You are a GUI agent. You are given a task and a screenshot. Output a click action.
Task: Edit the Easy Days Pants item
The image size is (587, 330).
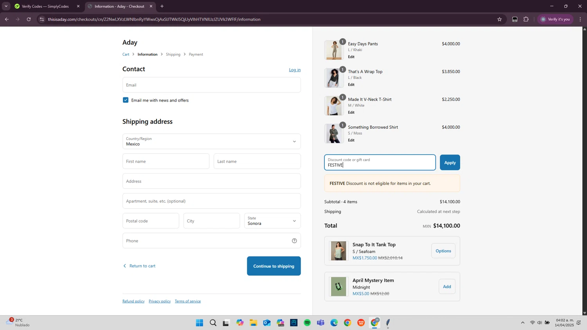[x=351, y=57]
